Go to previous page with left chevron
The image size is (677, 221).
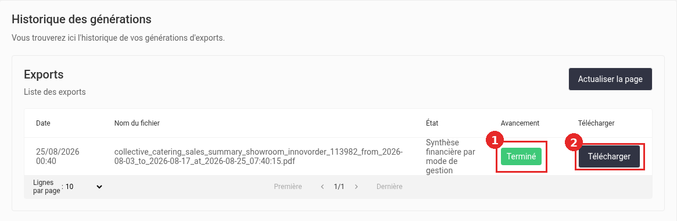(x=322, y=187)
